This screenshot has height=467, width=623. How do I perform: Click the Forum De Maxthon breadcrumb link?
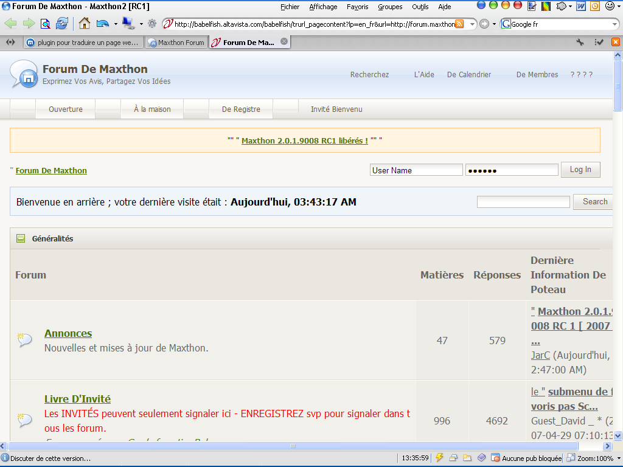click(51, 170)
